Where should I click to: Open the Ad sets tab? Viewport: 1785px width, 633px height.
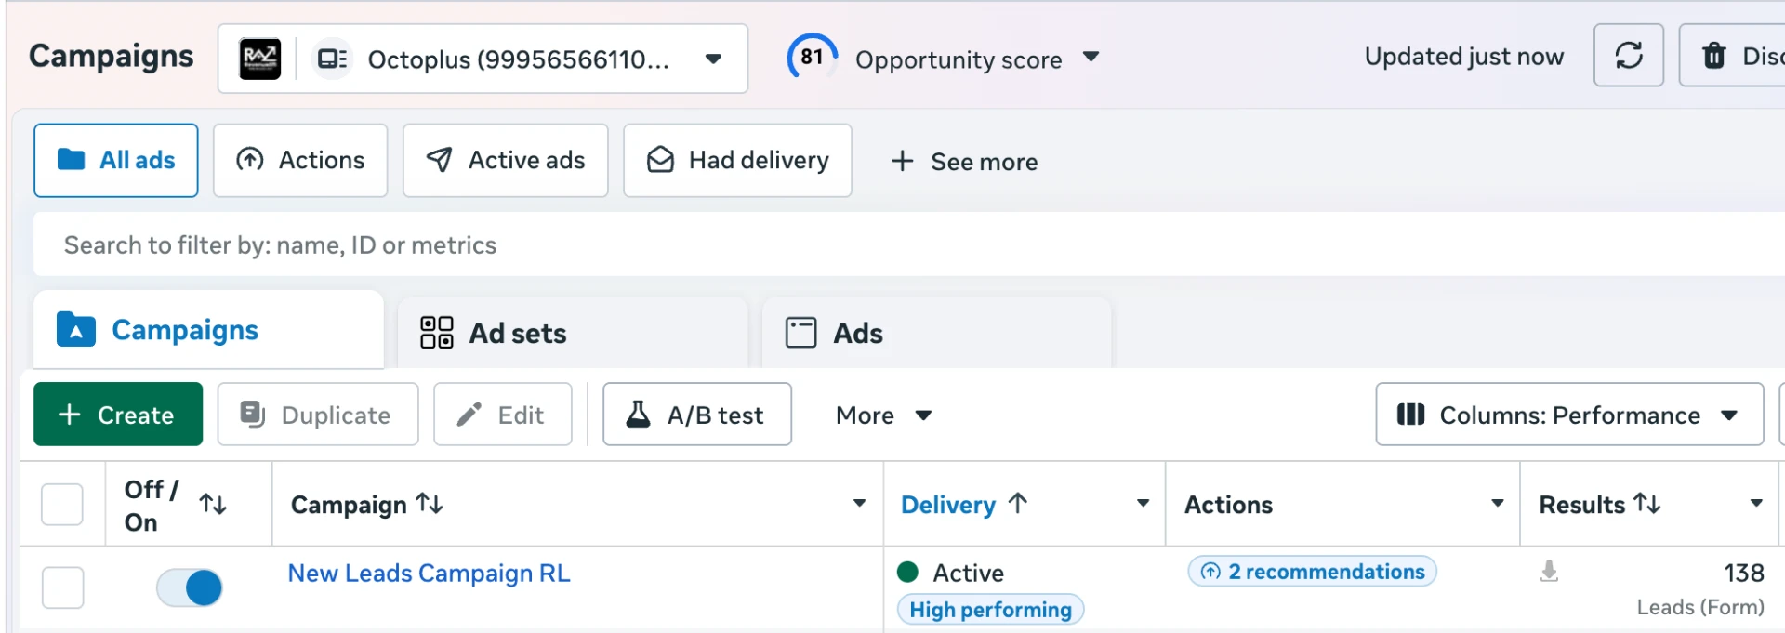(x=573, y=333)
